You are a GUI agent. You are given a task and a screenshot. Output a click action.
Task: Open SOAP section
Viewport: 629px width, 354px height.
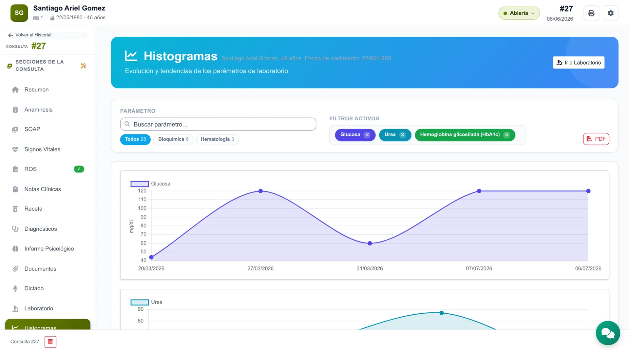coord(48,129)
